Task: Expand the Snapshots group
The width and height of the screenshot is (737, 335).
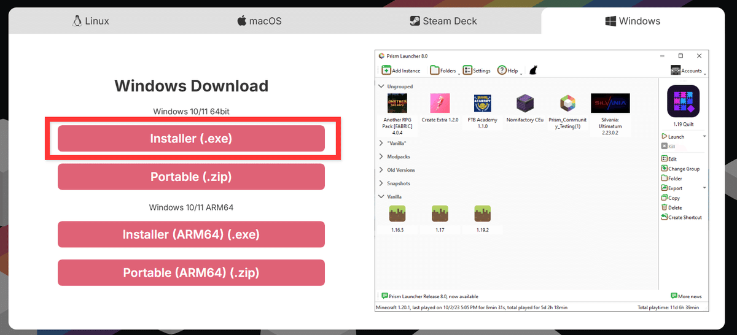Action: [381, 183]
